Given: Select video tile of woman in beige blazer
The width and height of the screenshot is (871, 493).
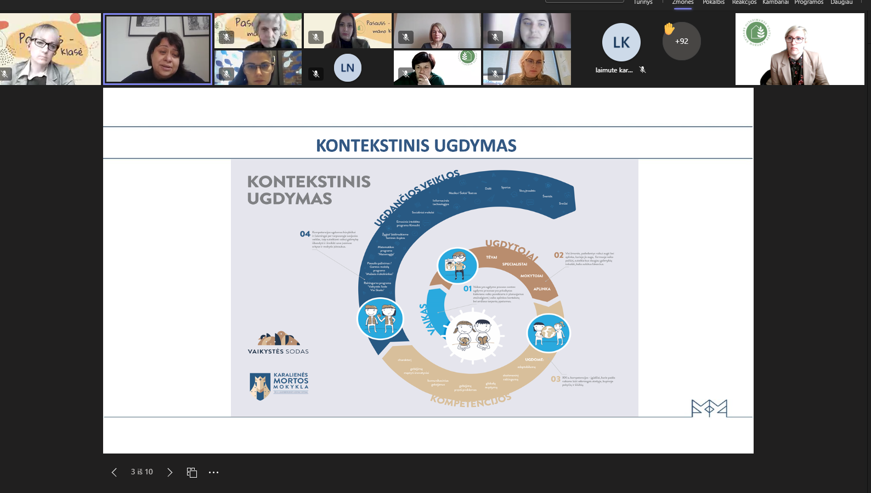Looking at the screenshot, I should [x=799, y=49].
